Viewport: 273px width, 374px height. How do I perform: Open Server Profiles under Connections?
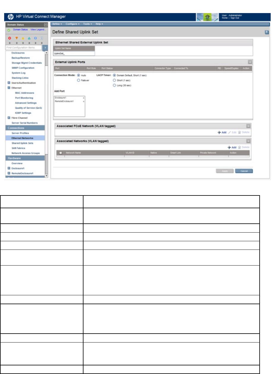coord(20,133)
